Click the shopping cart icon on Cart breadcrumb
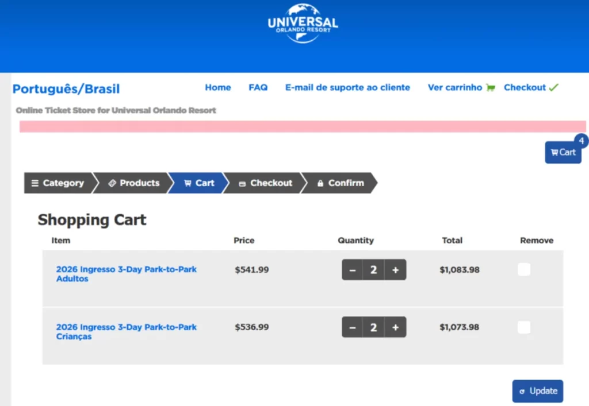The height and width of the screenshot is (406, 589). tap(189, 183)
